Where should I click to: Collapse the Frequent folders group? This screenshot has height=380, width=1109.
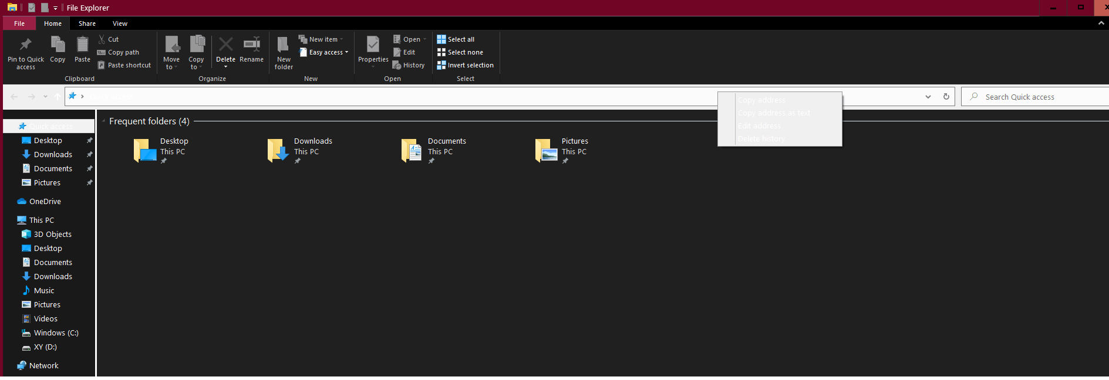tap(104, 121)
